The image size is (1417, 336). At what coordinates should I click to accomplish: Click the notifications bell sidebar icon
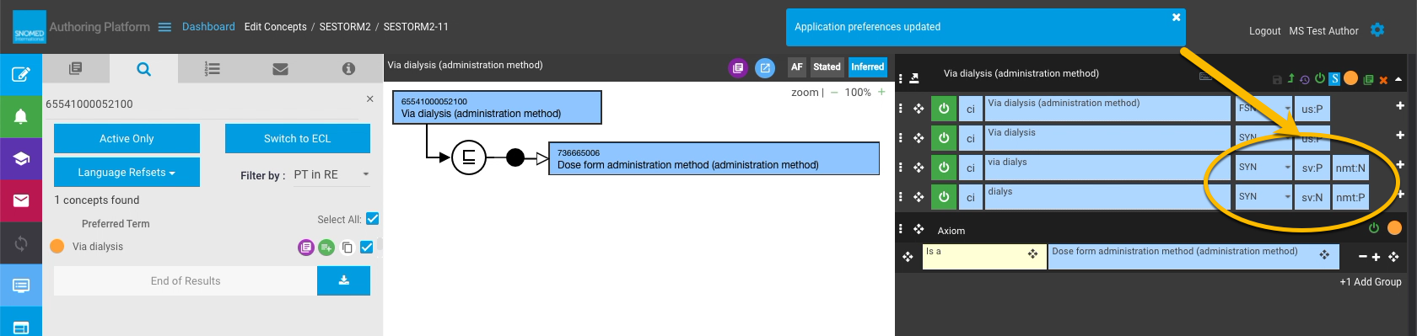tap(21, 116)
